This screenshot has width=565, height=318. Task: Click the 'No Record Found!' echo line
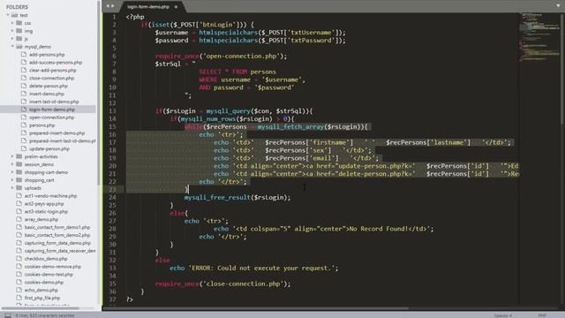[x=324, y=229]
